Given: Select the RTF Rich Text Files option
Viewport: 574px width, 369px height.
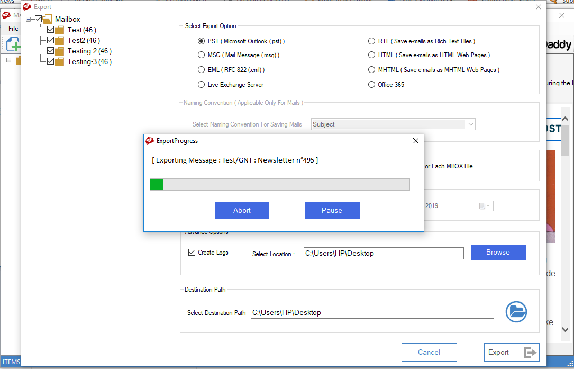Looking at the screenshot, I should [x=371, y=41].
